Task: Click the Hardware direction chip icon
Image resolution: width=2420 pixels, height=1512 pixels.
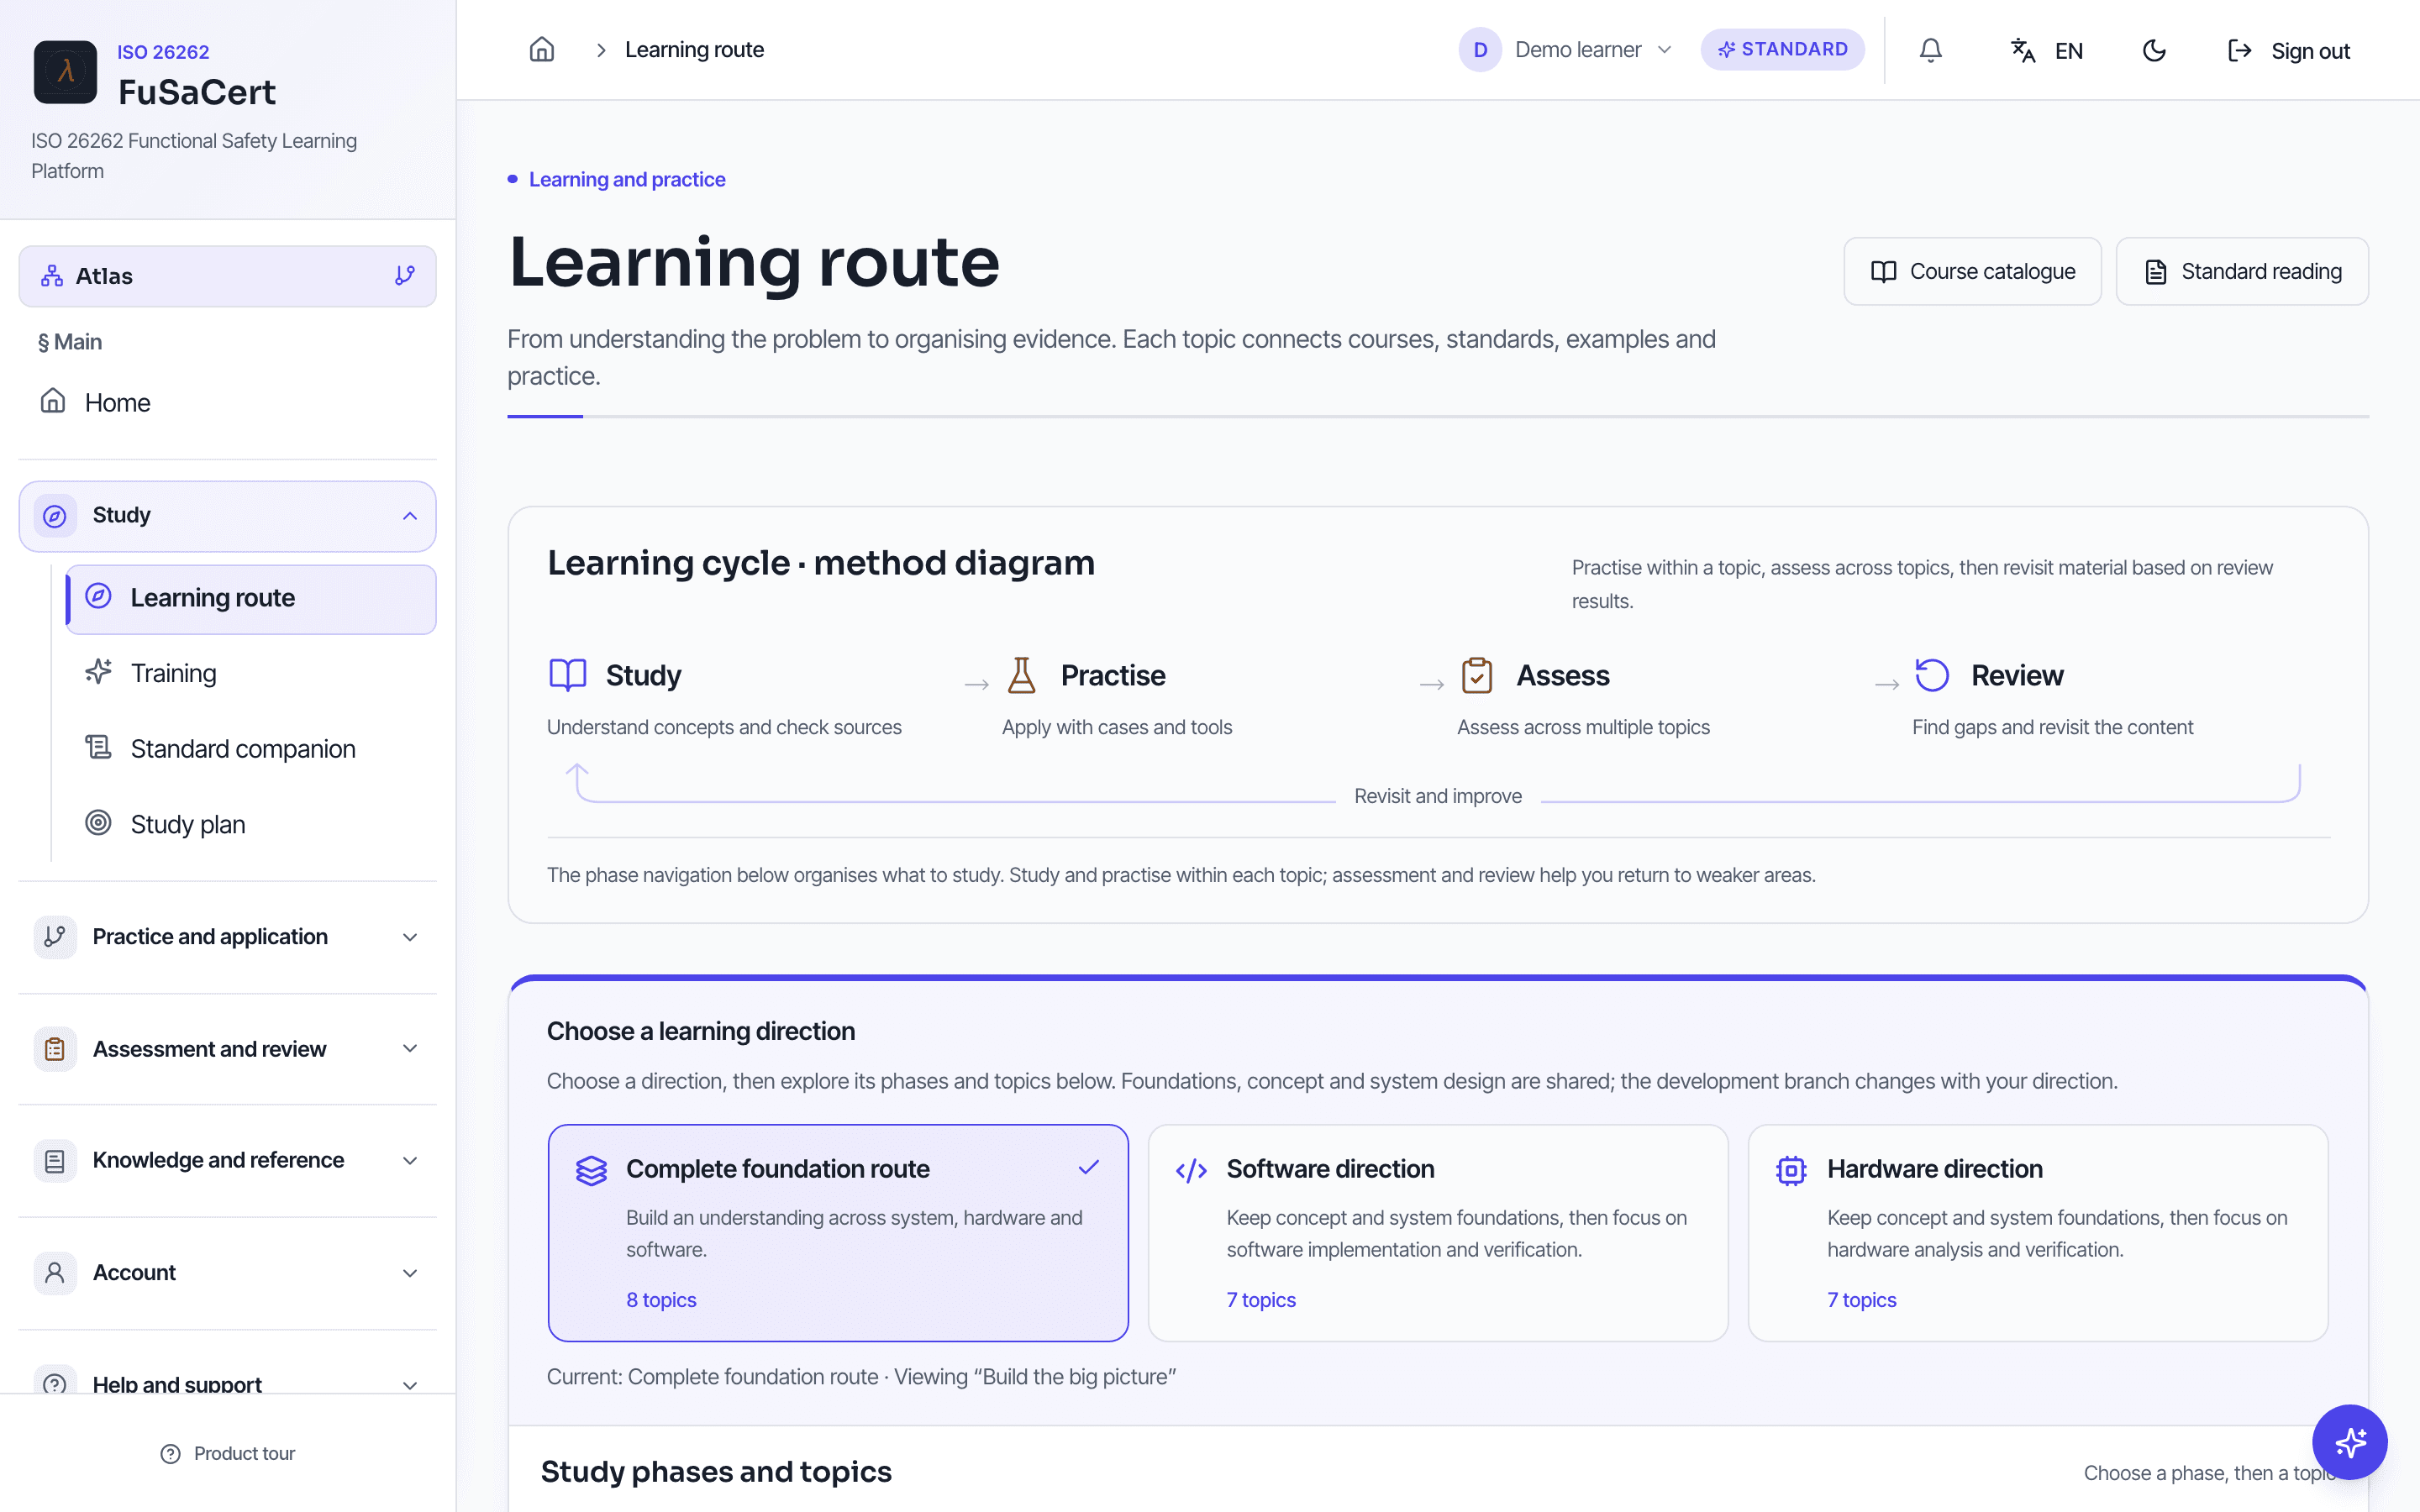Action: coord(1791,1170)
